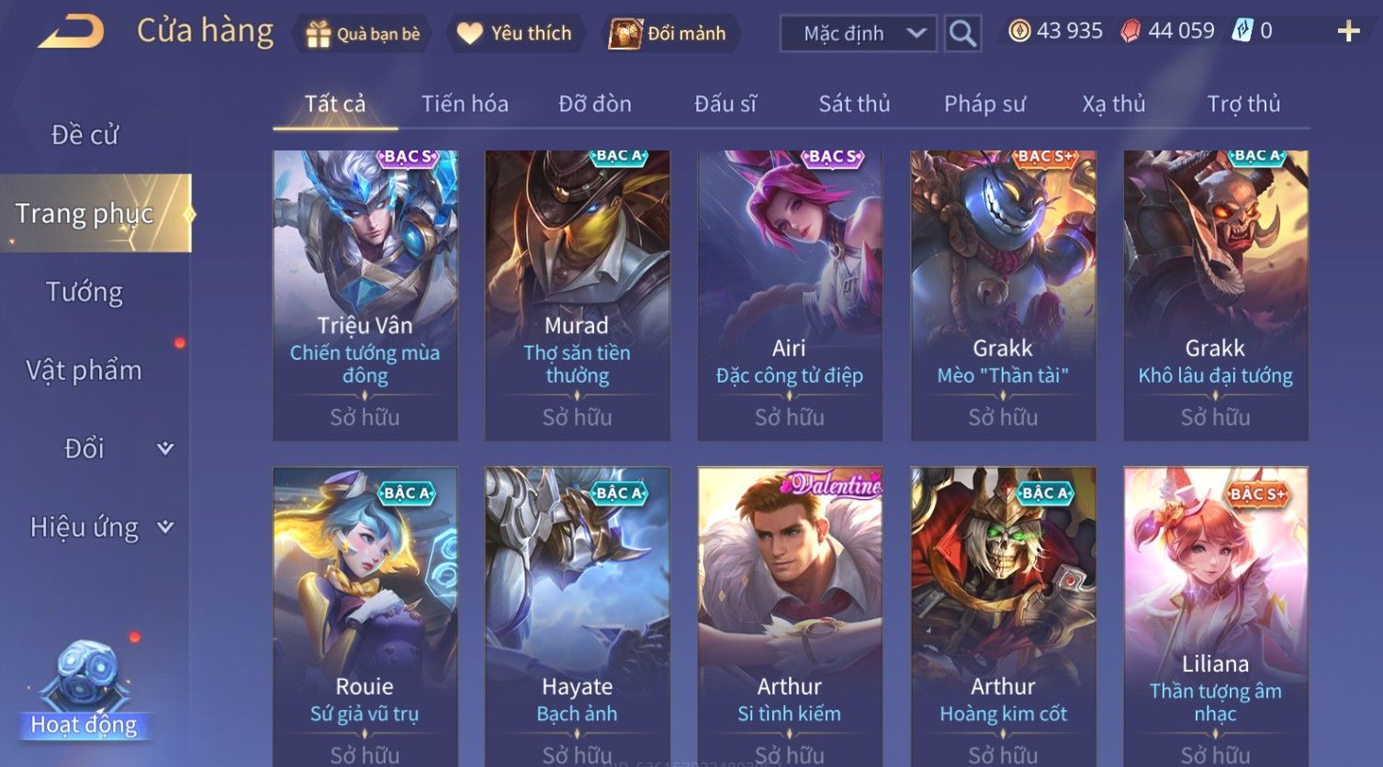Select the Tiến hóa tab

pos(465,104)
